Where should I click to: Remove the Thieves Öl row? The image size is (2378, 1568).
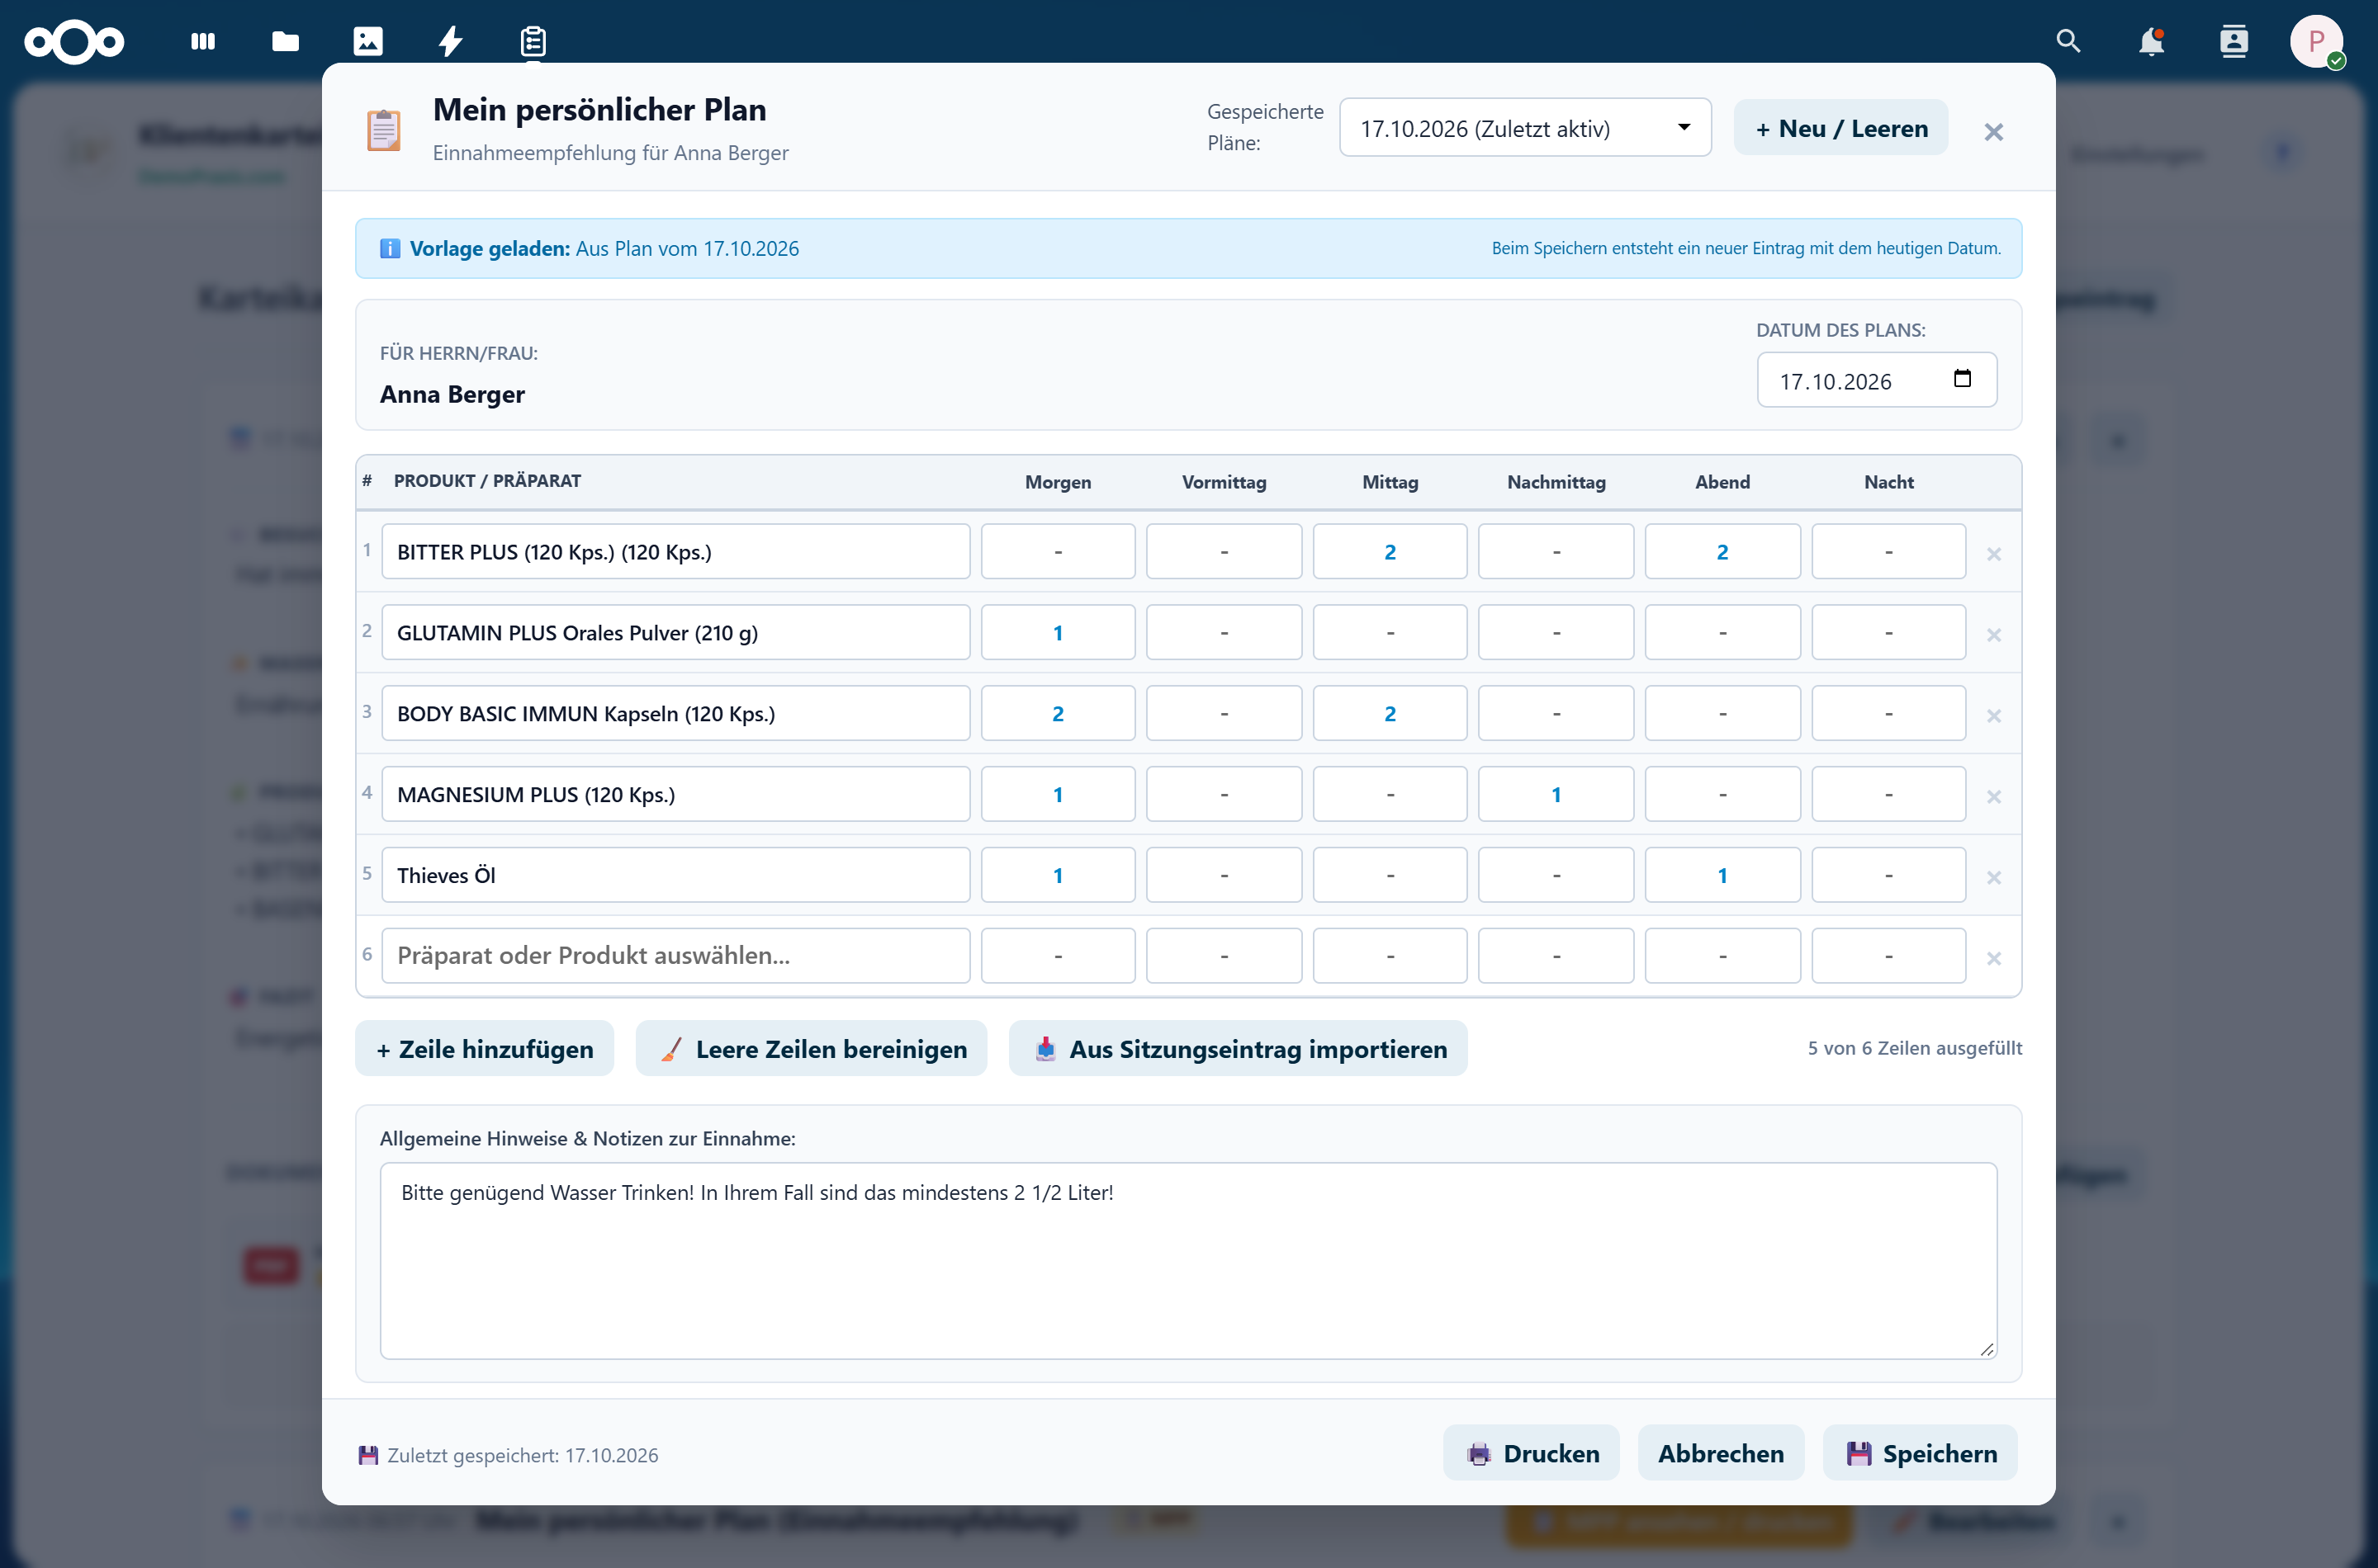point(1993,878)
